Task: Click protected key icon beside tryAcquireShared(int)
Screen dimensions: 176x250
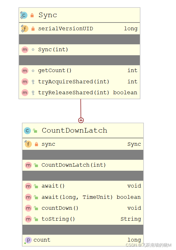Action: pyautogui.click(x=33, y=82)
